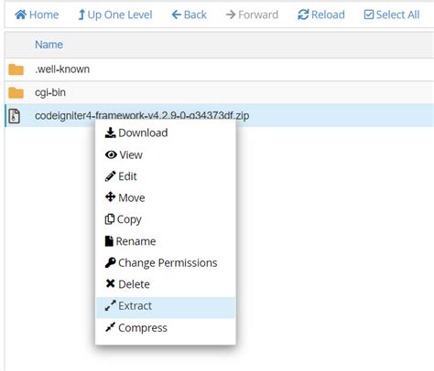The height and width of the screenshot is (371, 434).
Task: Select the cgi-bin folder icon
Action: (16, 92)
